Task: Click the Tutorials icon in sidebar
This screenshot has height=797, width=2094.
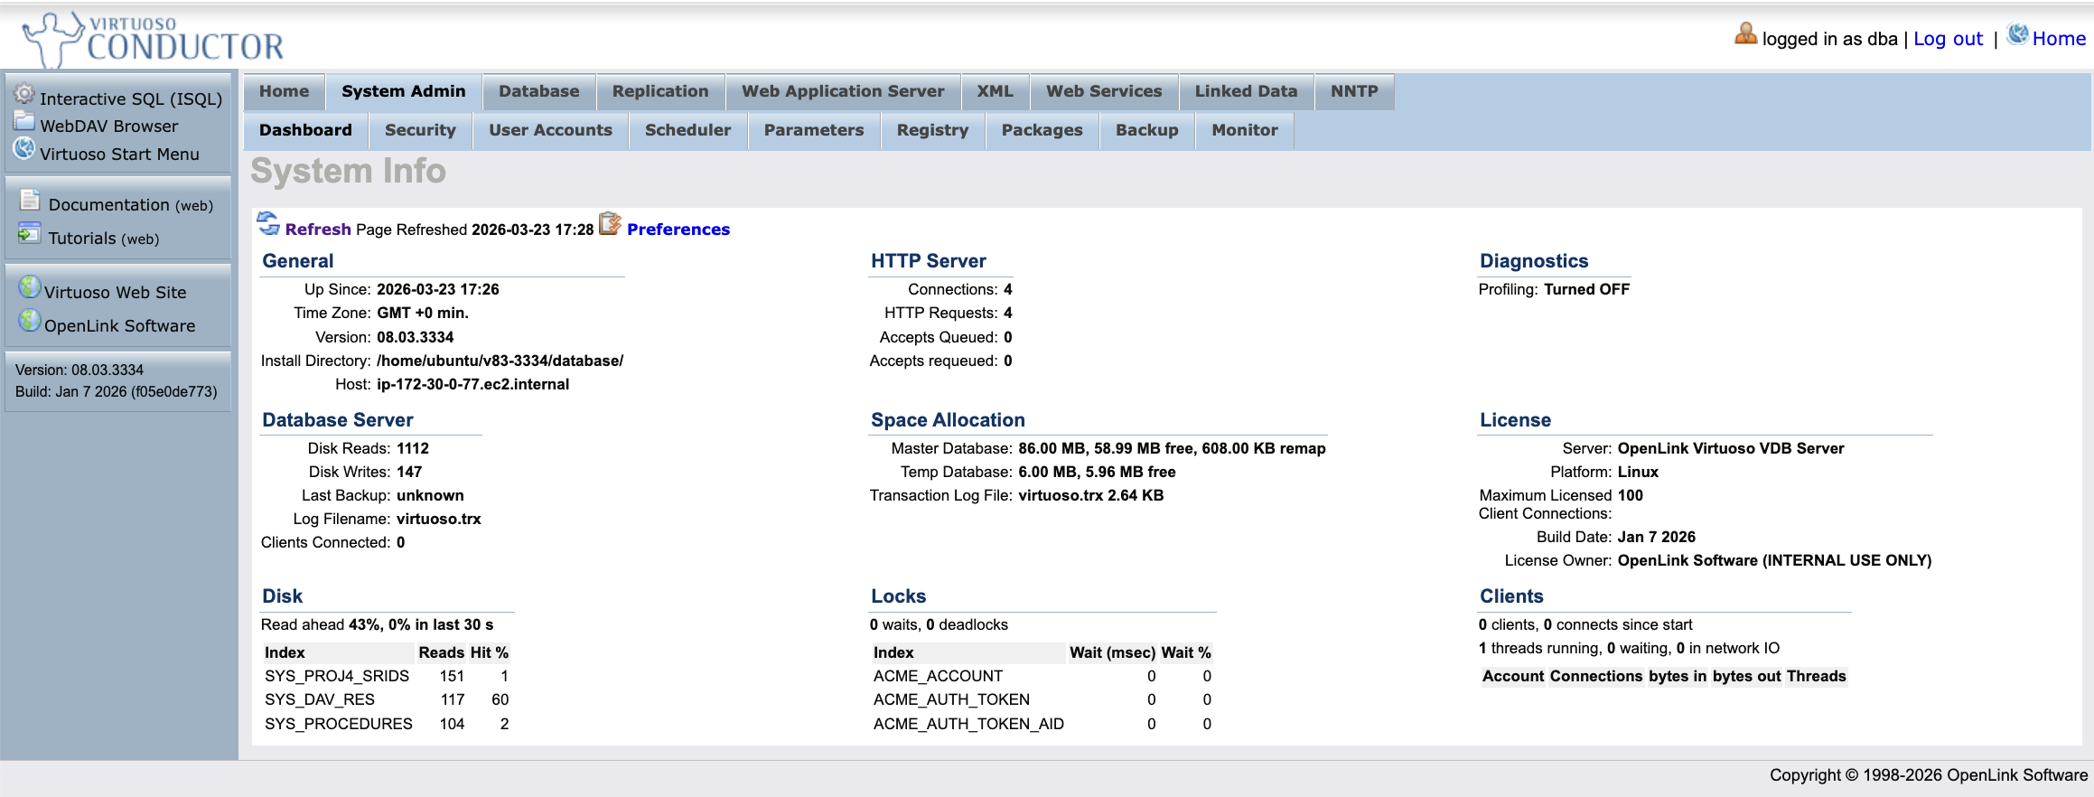Action: point(30,234)
